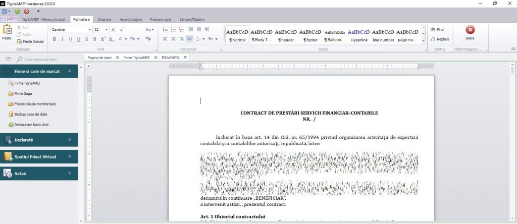517x224 pixels.
Task: Click Paste Special in the Clipboard group
Action: 30,41
